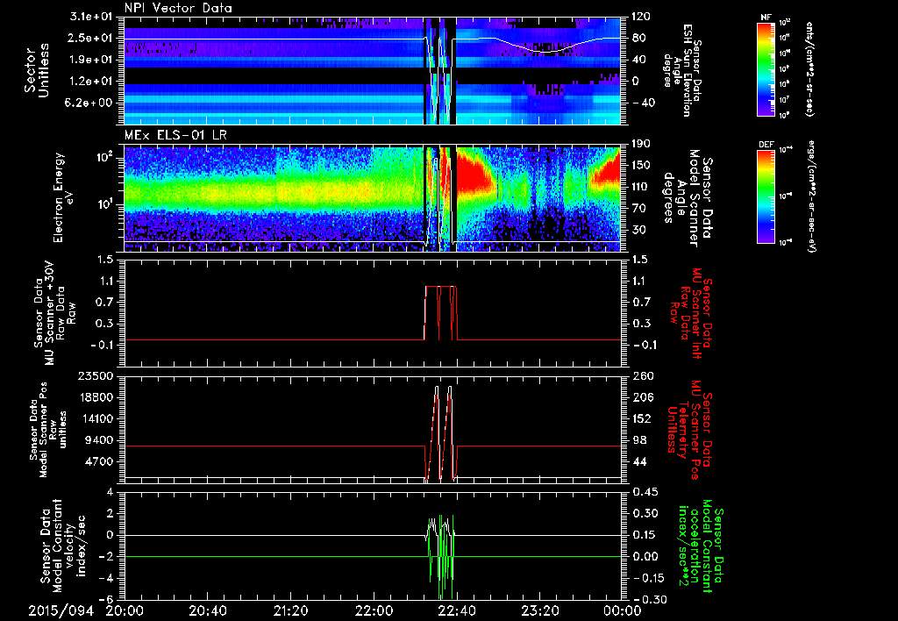Click the "-6" velocity tick label
Image resolution: width=898 pixels, height=621 pixels.
tap(107, 599)
